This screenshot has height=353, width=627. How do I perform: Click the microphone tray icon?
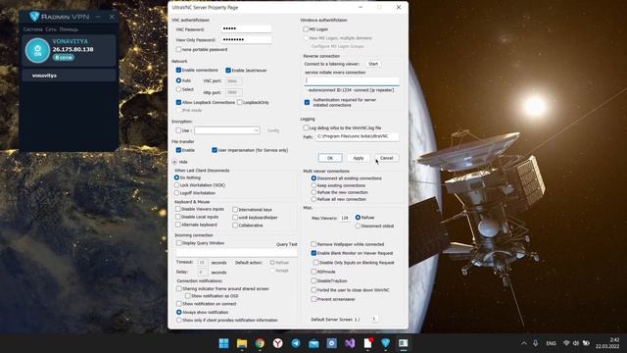pos(536,343)
